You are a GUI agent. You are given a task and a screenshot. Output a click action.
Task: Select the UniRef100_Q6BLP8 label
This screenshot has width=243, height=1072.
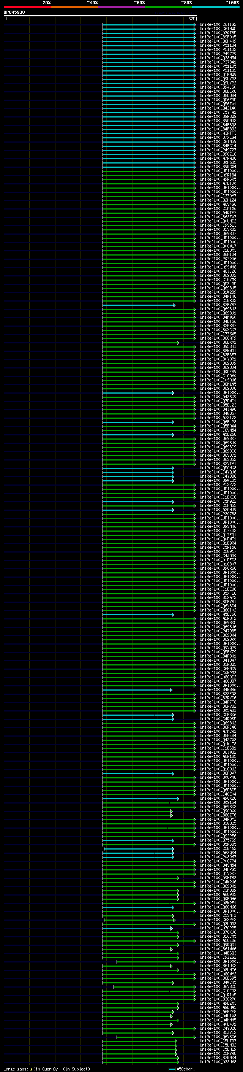click(x=218, y=422)
